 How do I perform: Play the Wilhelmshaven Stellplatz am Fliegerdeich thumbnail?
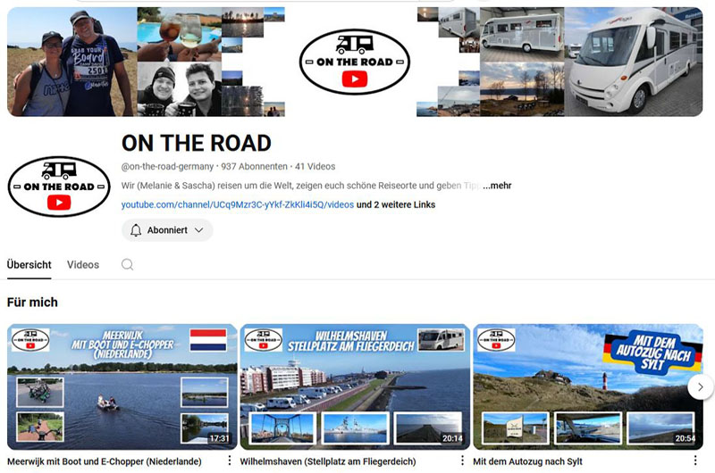[x=355, y=387]
